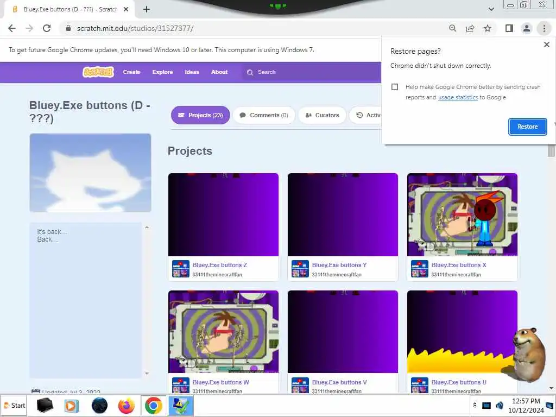Viewport: 556px width, 417px height.
Task: Open the Explore menu item
Action: tap(162, 72)
